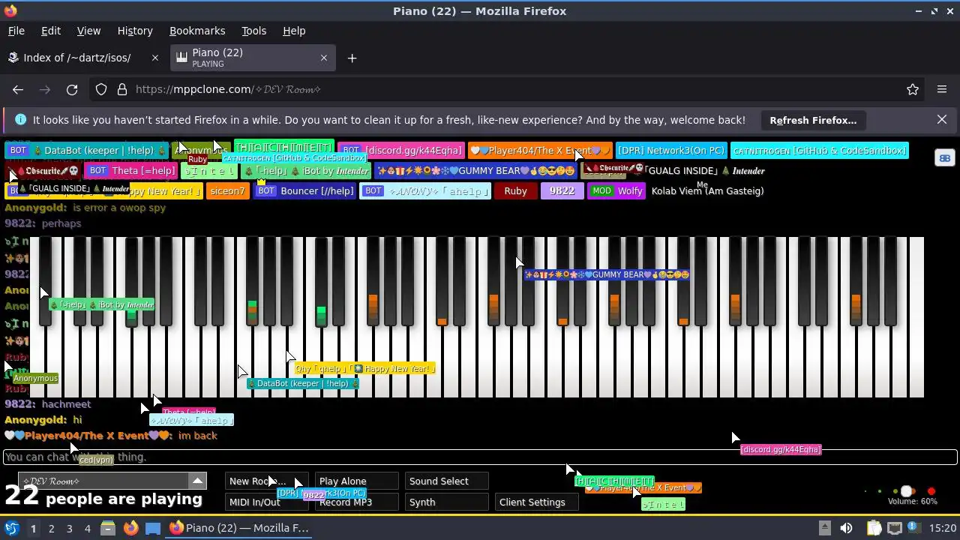Screen dimensions: 960x540
Task: Open the Synth panel
Action: (446, 502)
